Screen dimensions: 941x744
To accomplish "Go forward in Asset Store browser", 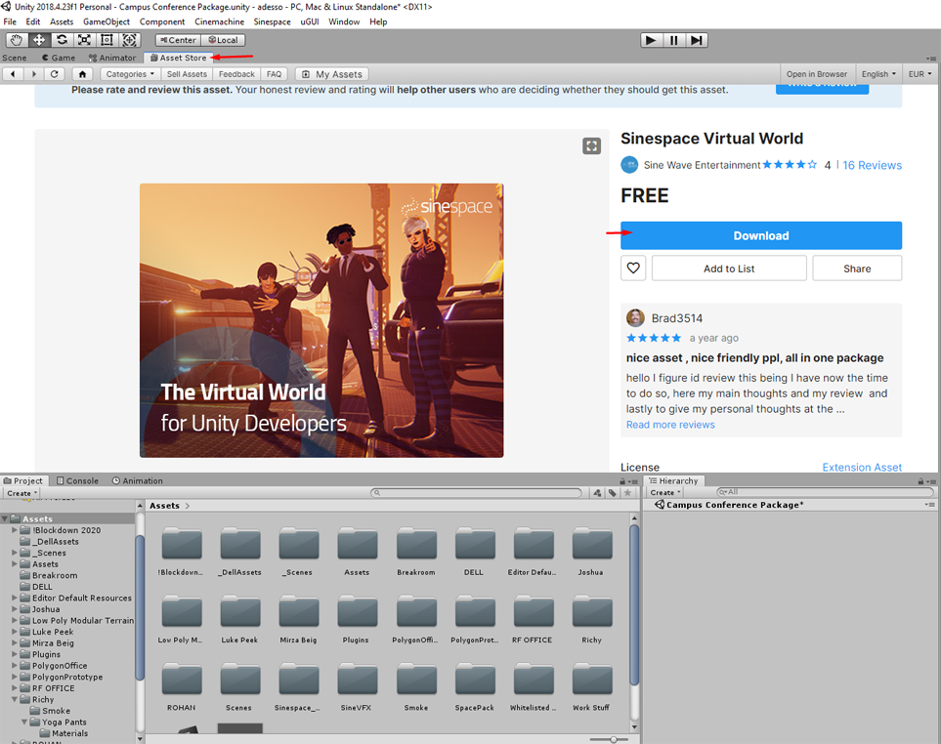I will 33,74.
